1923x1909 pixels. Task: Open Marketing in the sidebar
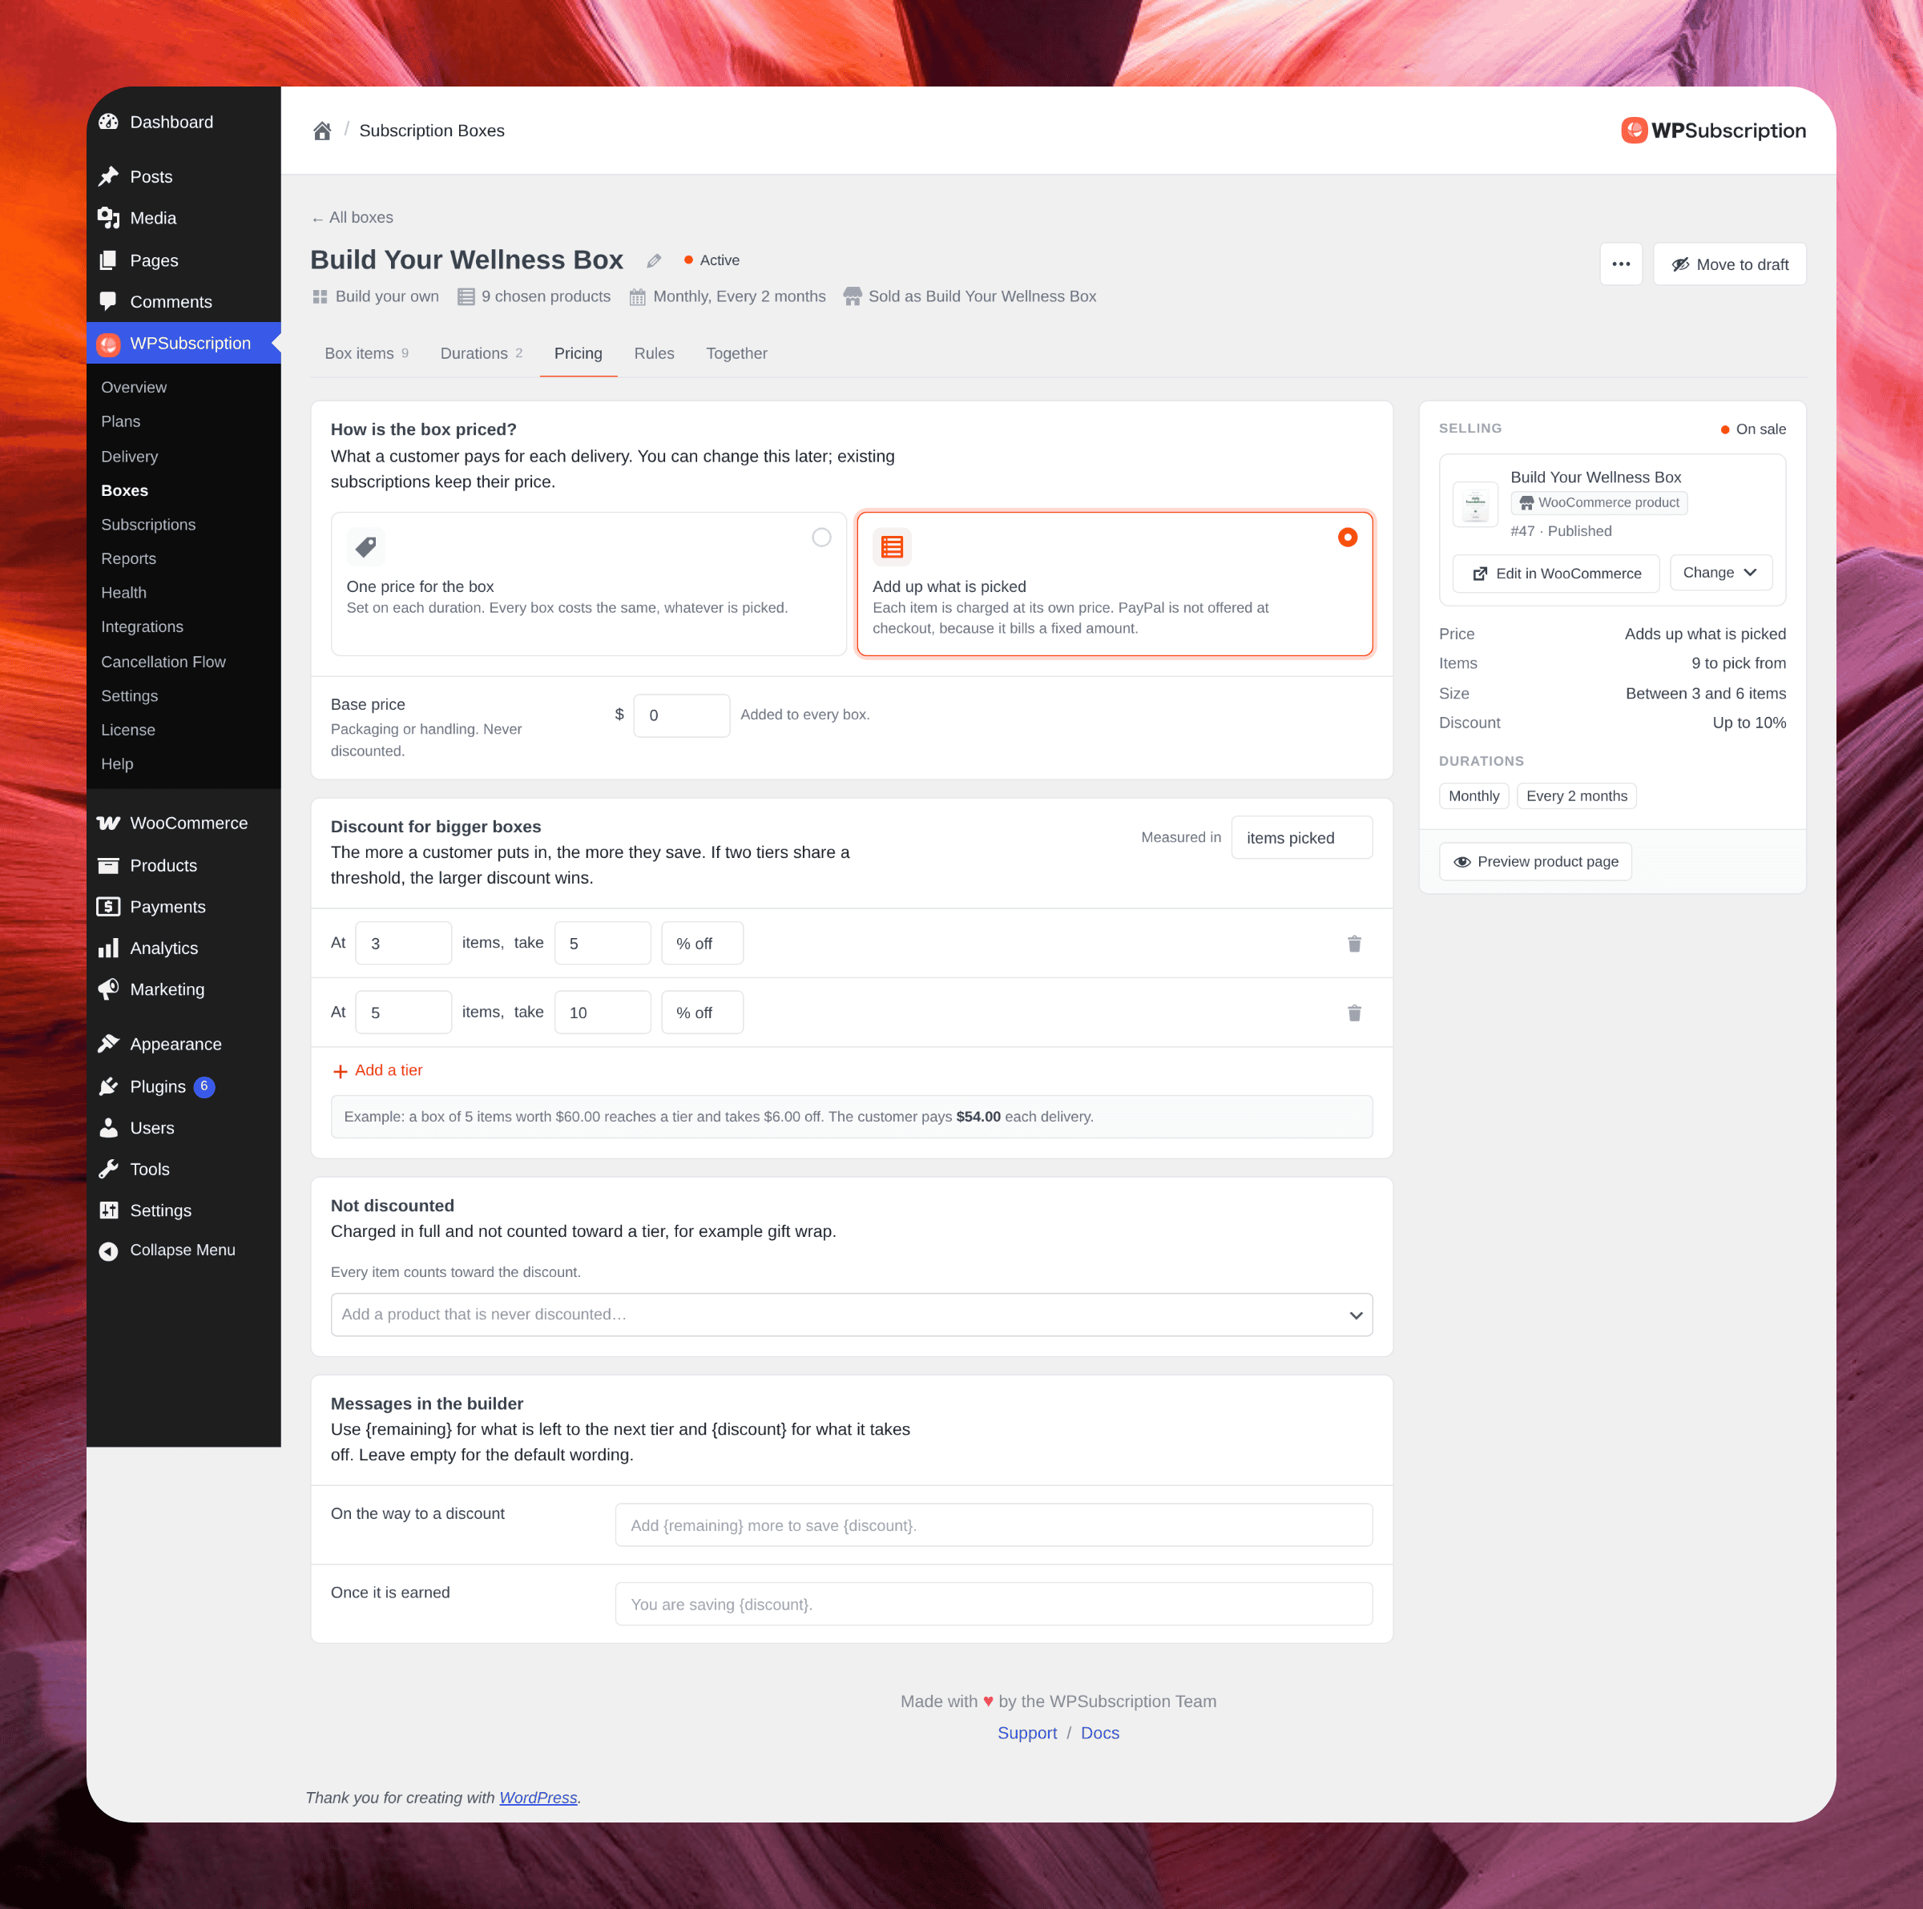click(x=183, y=989)
